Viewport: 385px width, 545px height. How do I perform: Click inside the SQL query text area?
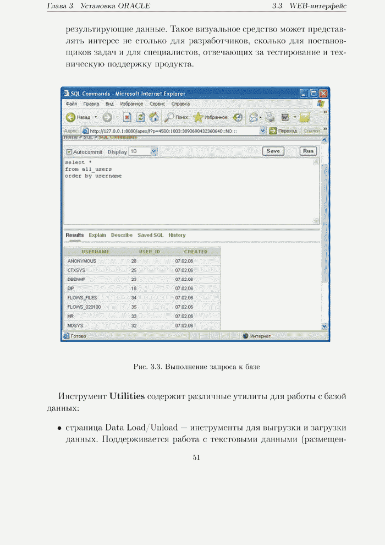pyautogui.click(x=187, y=193)
